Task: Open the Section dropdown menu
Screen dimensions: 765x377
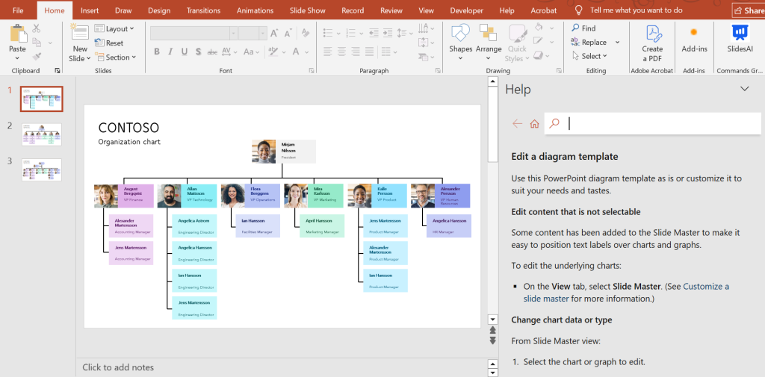Action: 115,57
